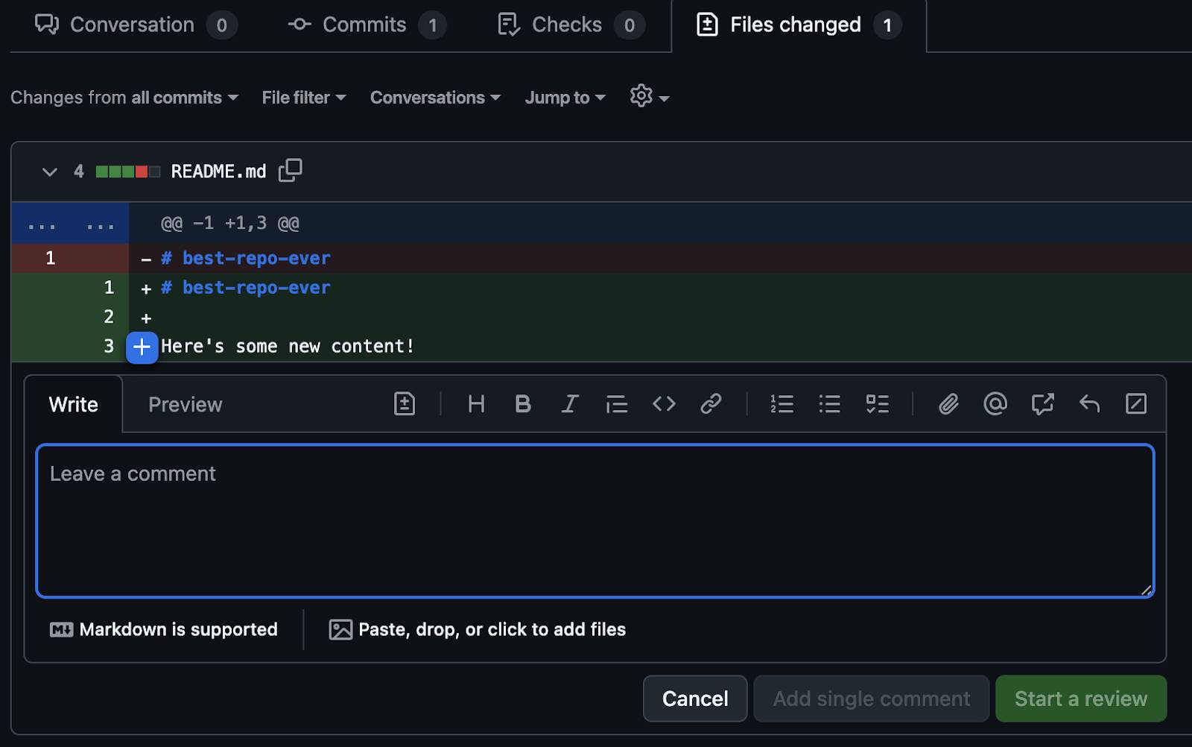Insert a link into the comment

(x=711, y=404)
